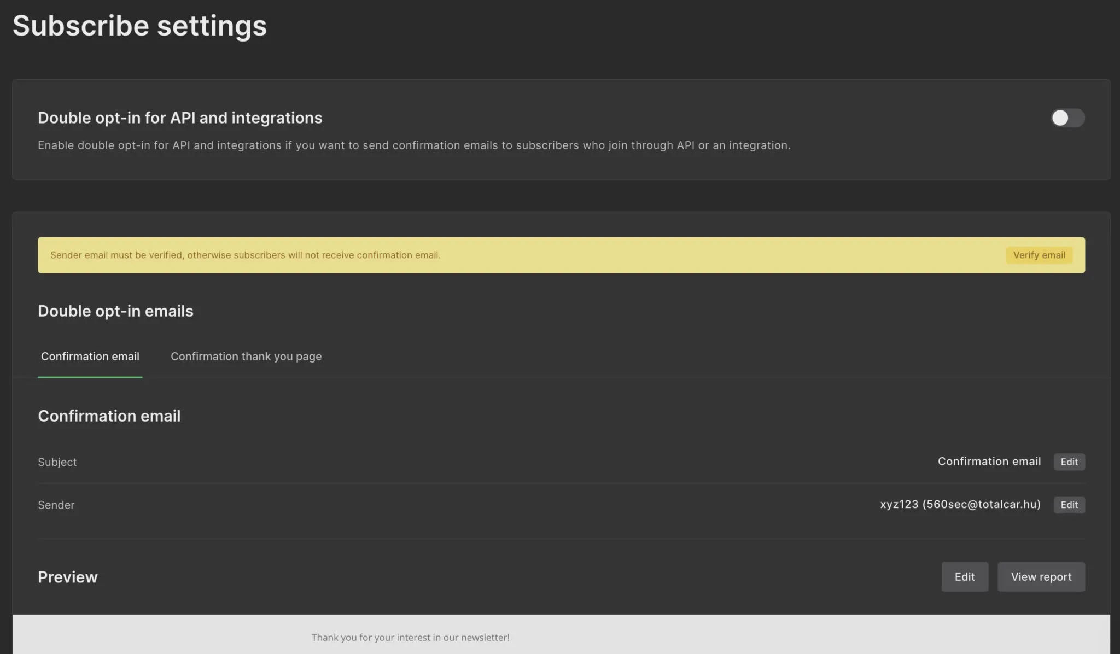
Task: Click the Subscribe settings page title
Action: tap(139, 26)
